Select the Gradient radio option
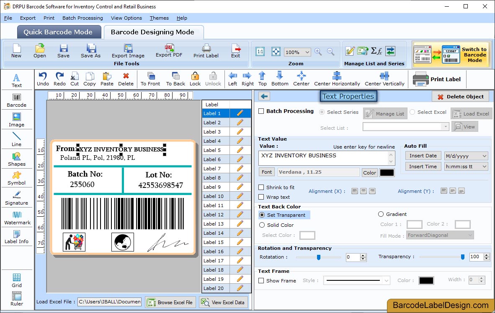This screenshot has width=495, height=313. pos(381,214)
